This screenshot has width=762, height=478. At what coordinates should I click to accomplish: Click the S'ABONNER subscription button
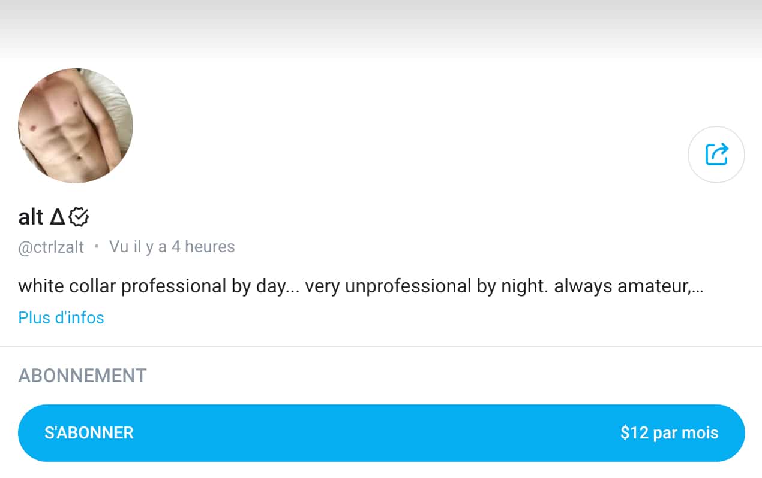(381, 432)
